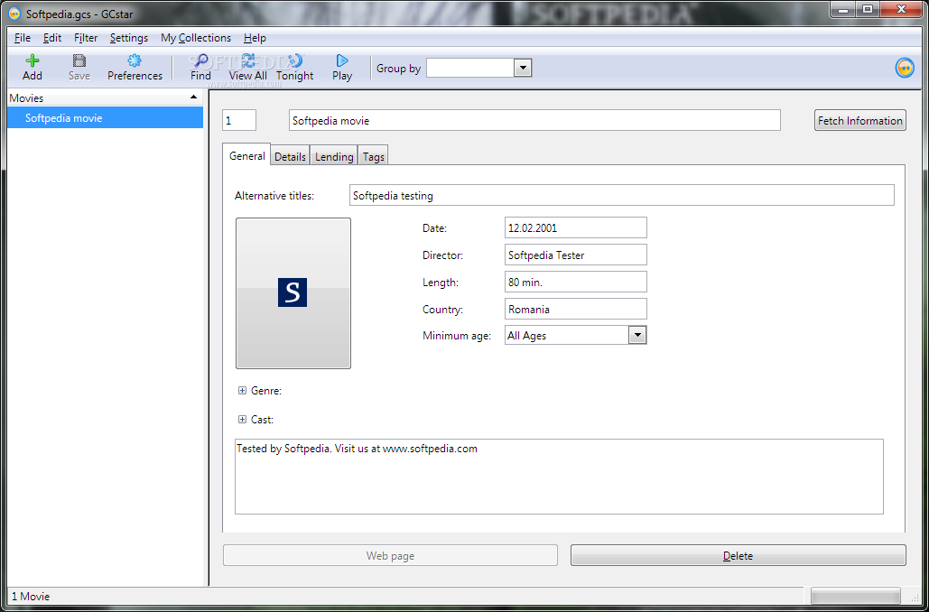
Task: Open the Help menu
Action: [255, 38]
